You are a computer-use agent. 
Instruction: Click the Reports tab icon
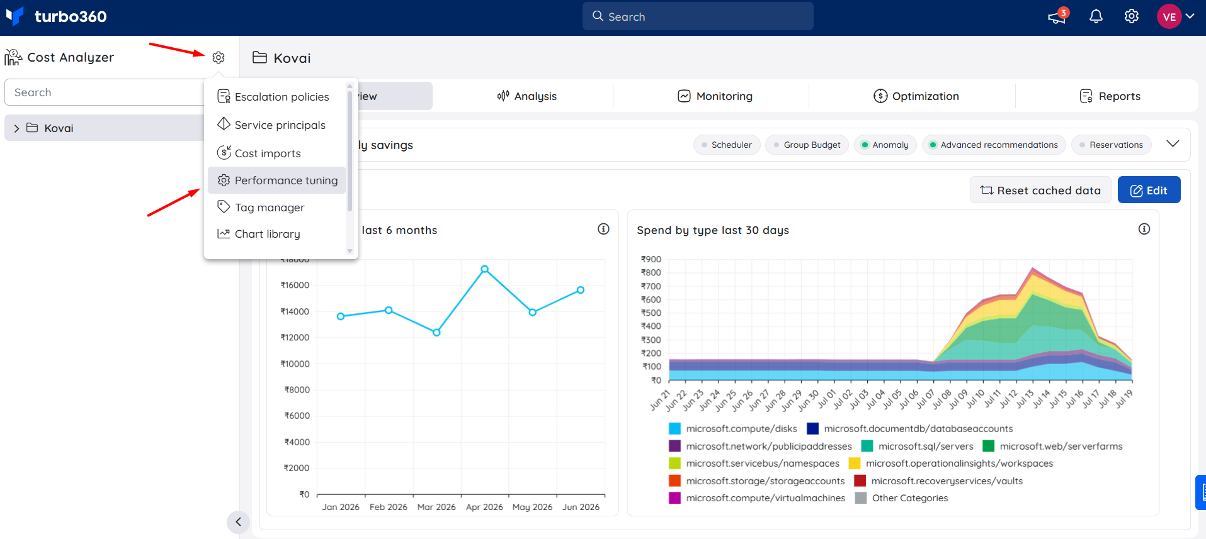point(1086,96)
